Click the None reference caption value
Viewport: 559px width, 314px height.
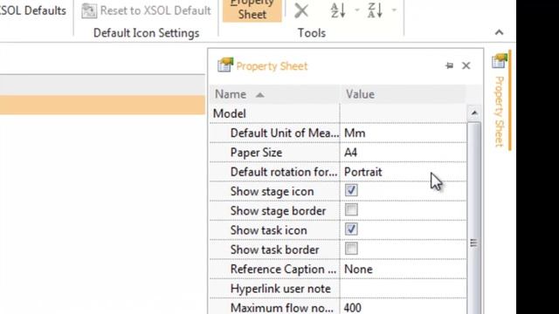(x=358, y=270)
